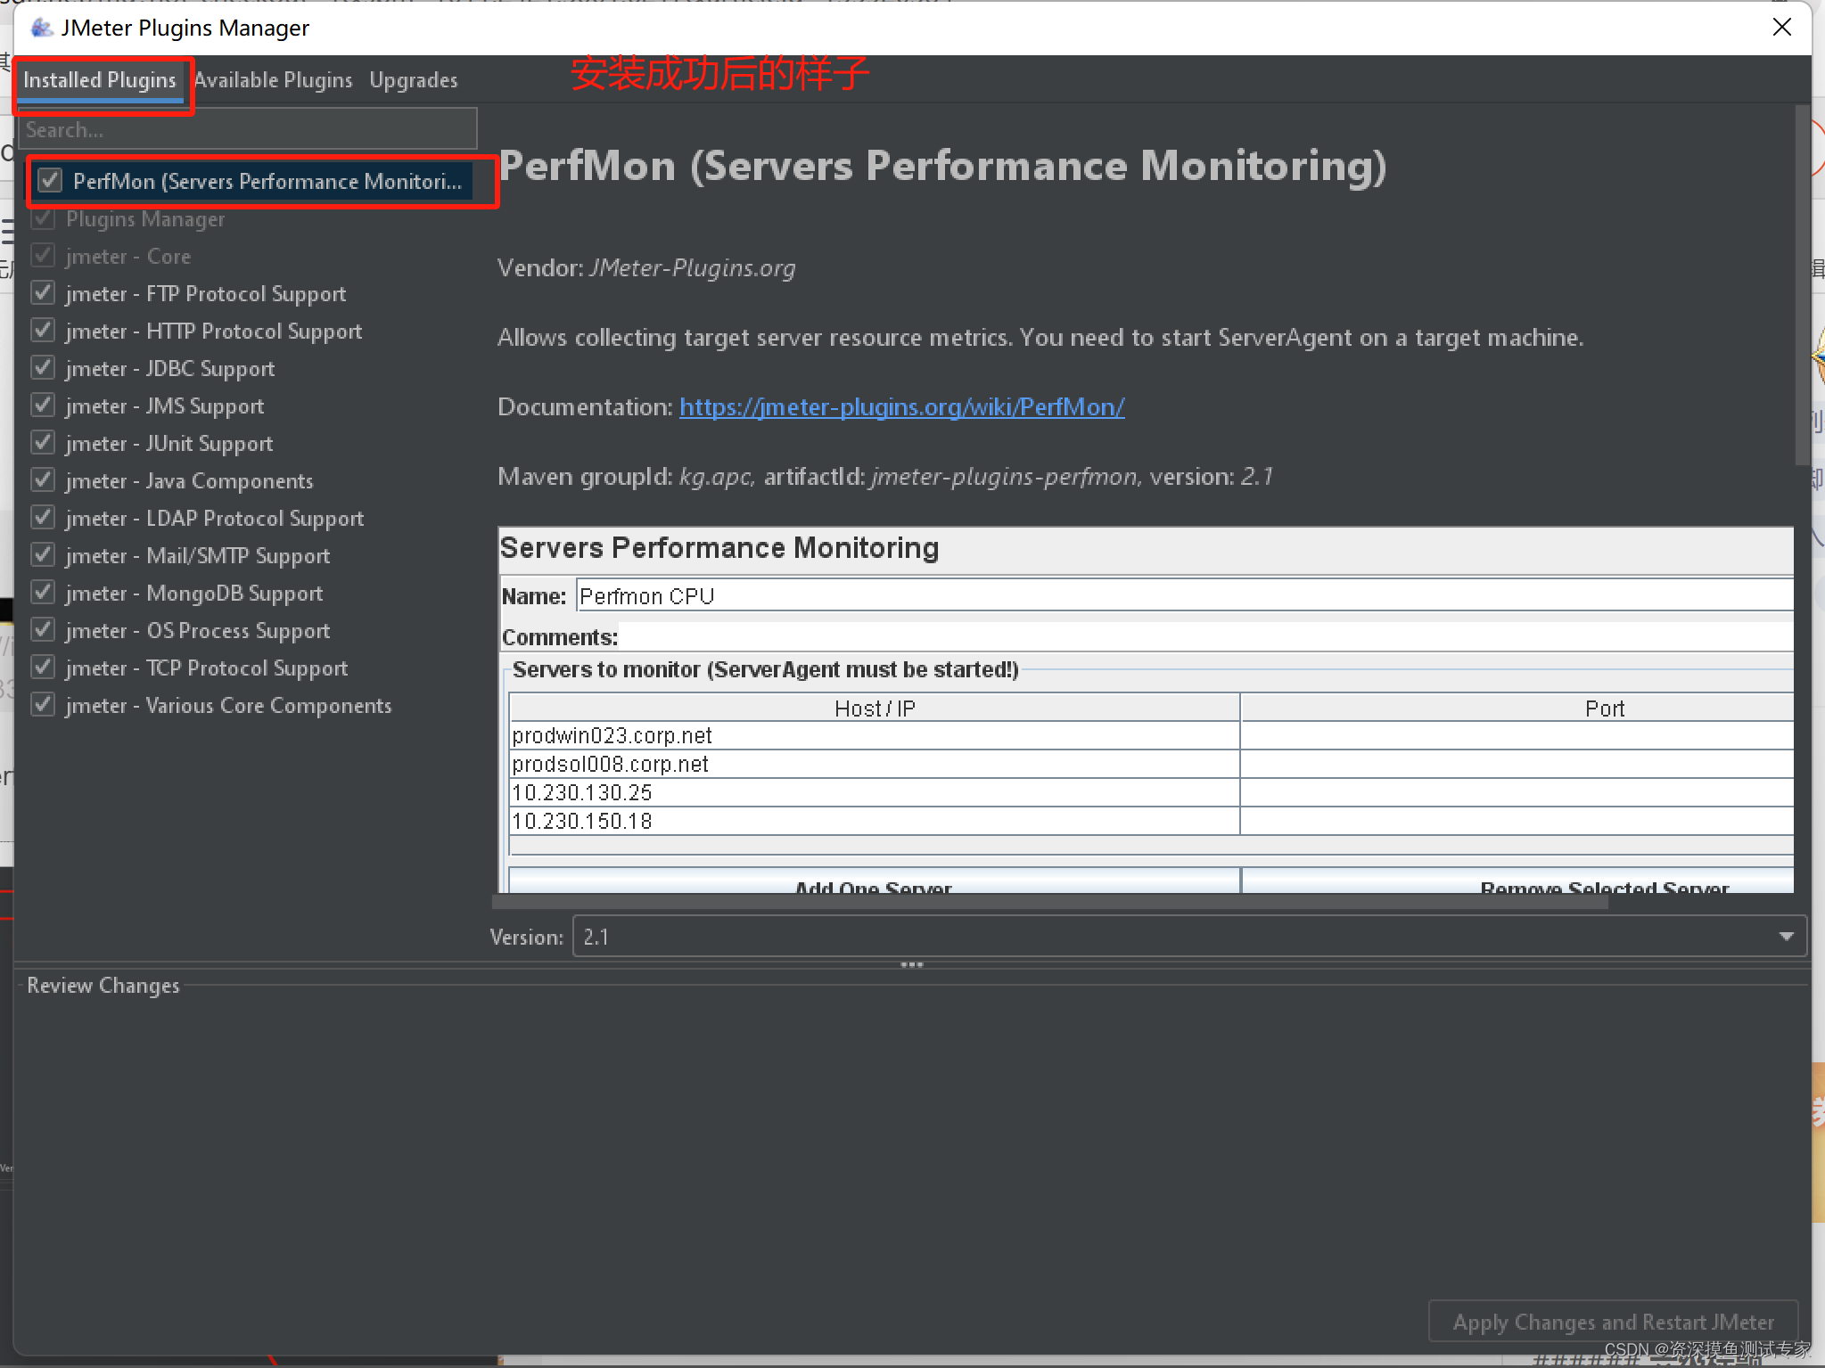Screen dimensions: 1825x1368
Task: Click the JMeter feather icon in title bar
Action: (40, 28)
